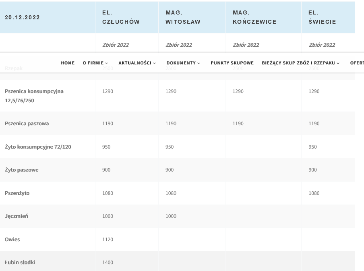Click the MAG. WITOSŁAW column header
Screen dimensions: 364x271
(x=183, y=17)
